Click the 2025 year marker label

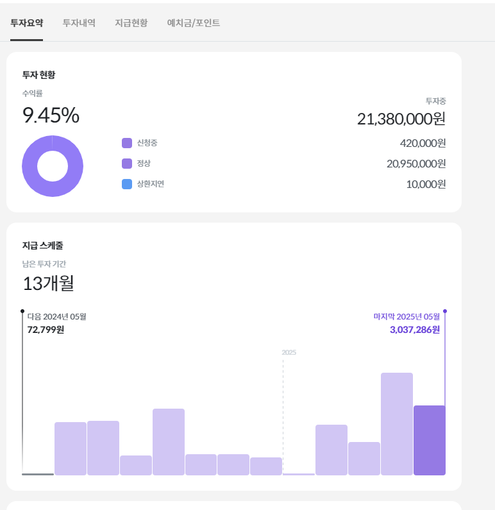coord(289,353)
